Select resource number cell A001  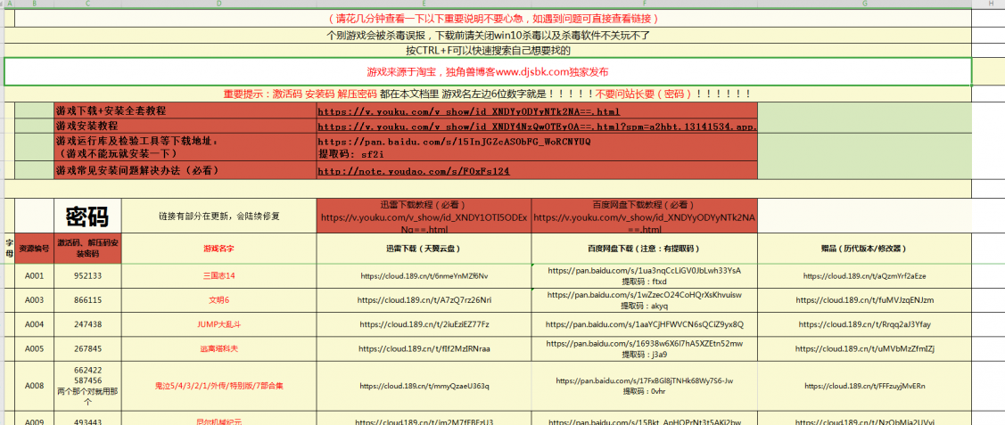34,276
